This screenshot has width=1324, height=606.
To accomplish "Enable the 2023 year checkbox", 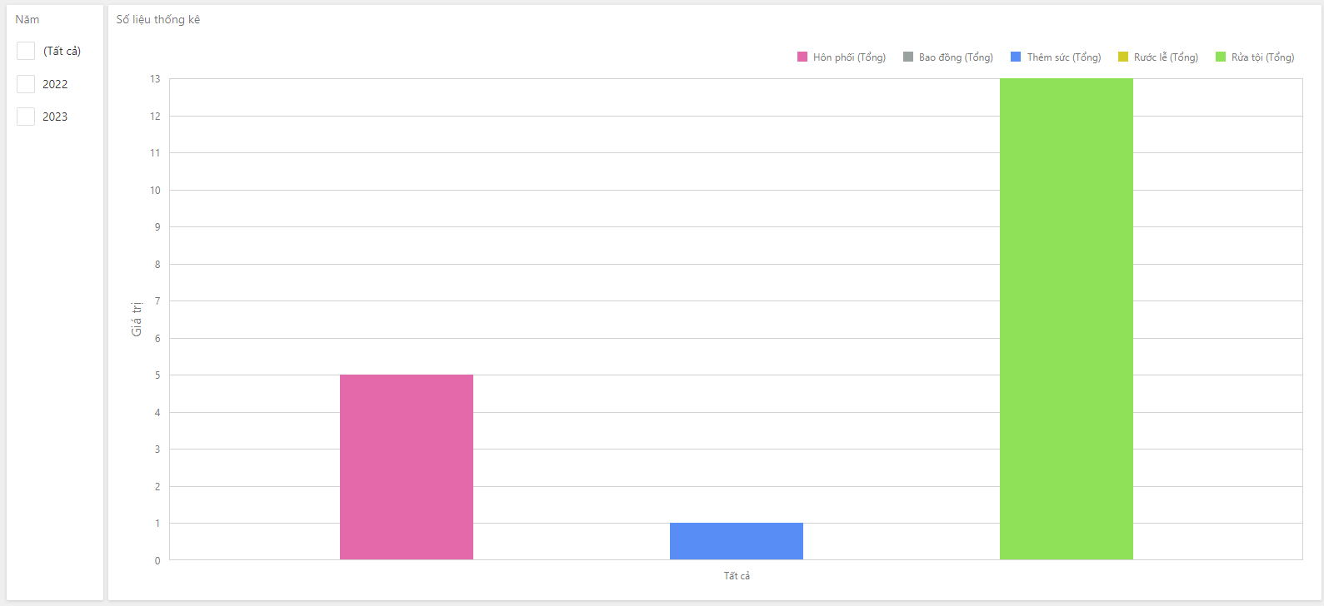I will pyautogui.click(x=26, y=117).
